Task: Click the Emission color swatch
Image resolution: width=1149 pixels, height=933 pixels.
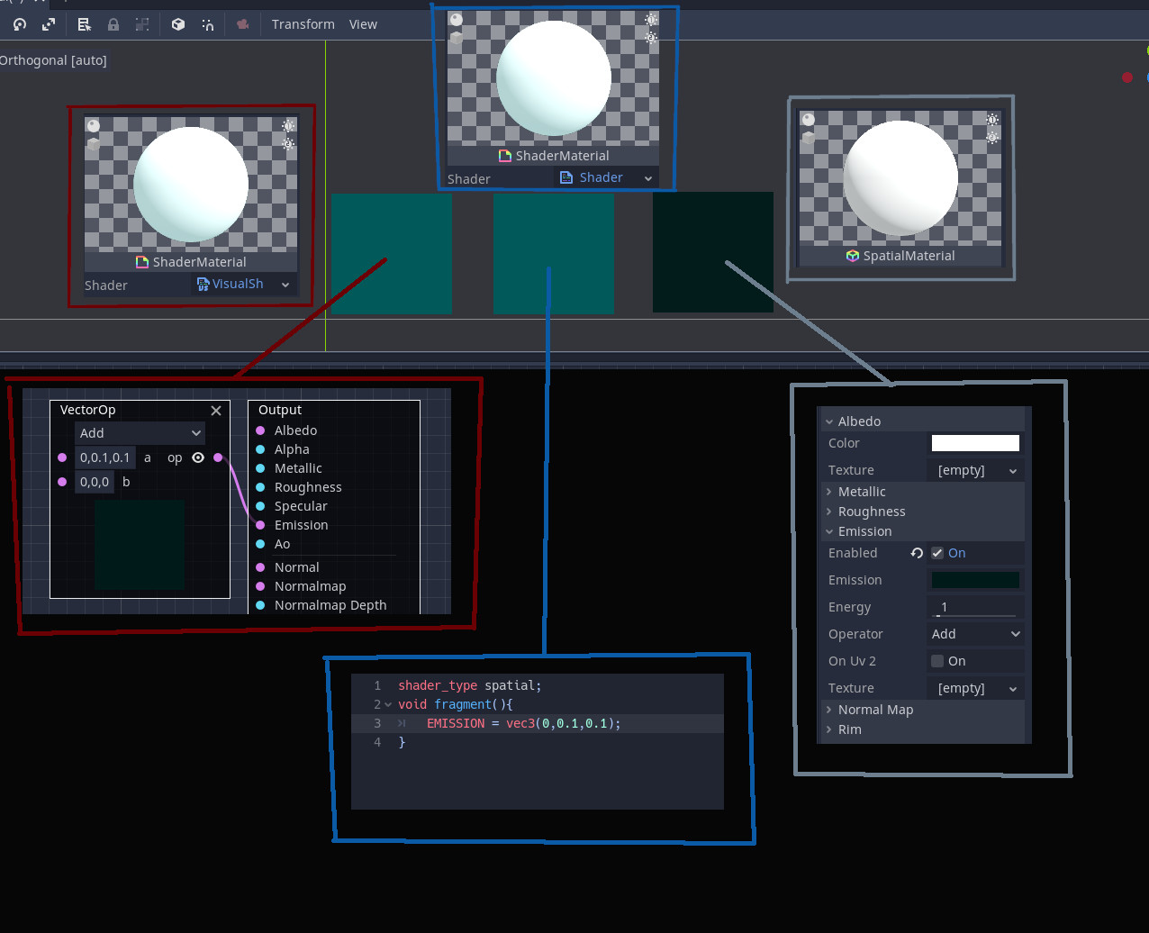Action: (x=975, y=580)
